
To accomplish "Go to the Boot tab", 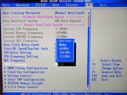I will (x=56, y=5).
